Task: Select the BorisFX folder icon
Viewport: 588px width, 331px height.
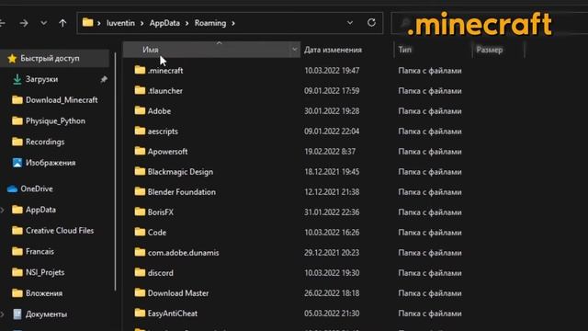Action: (x=140, y=212)
